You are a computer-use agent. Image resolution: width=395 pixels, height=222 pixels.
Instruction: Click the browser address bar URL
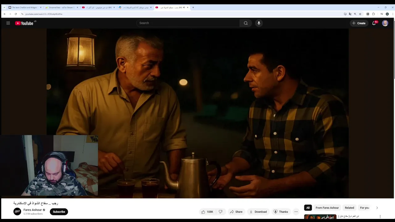pos(44,14)
